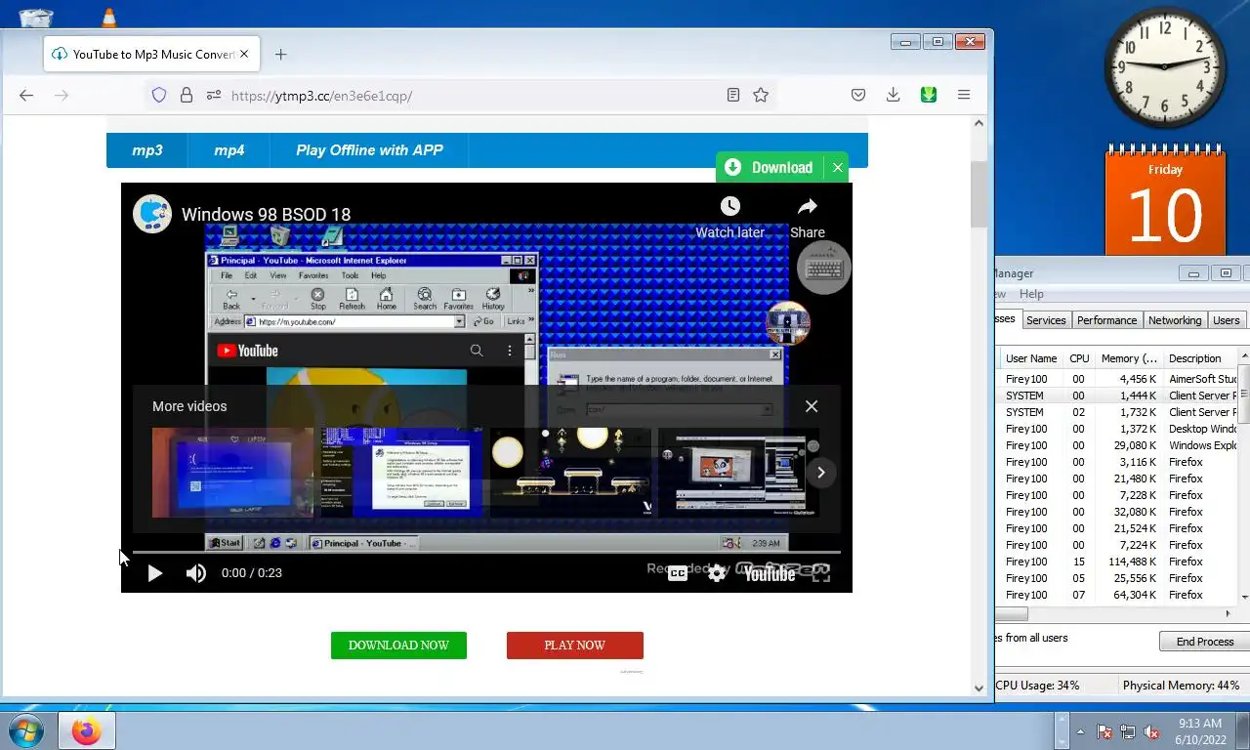Open Play Offline with APP tab
This screenshot has width=1250, height=750.
pyautogui.click(x=369, y=150)
